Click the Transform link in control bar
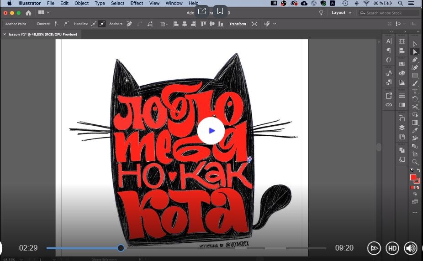This screenshot has width=423, height=261. pyautogui.click(x=238, y=24)
